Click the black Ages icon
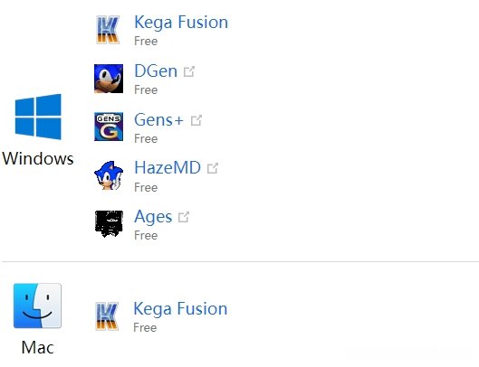 109,223
